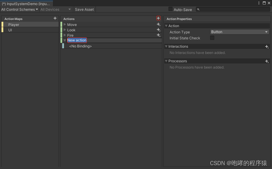
Task: Toggle Initial State Check checkbox
Action: [x=212, y=38]
